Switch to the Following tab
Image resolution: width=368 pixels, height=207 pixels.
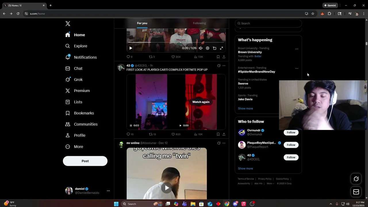200,23
